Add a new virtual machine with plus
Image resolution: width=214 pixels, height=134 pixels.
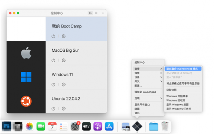(x=103, y=13)
